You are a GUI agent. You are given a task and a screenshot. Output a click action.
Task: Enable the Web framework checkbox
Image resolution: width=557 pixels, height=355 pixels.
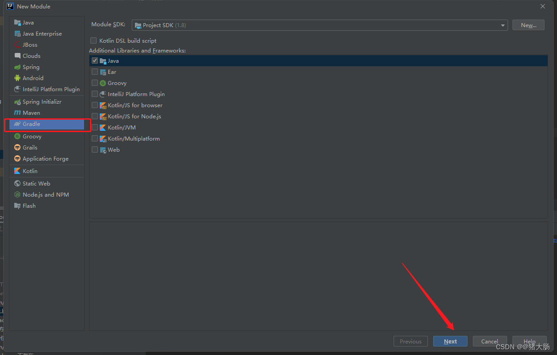(95, 149)
